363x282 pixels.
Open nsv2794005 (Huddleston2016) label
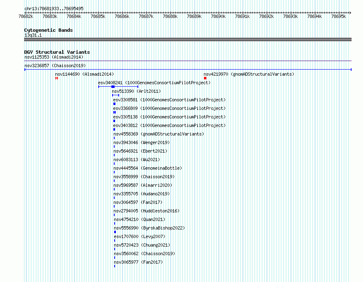click(146, 211)
